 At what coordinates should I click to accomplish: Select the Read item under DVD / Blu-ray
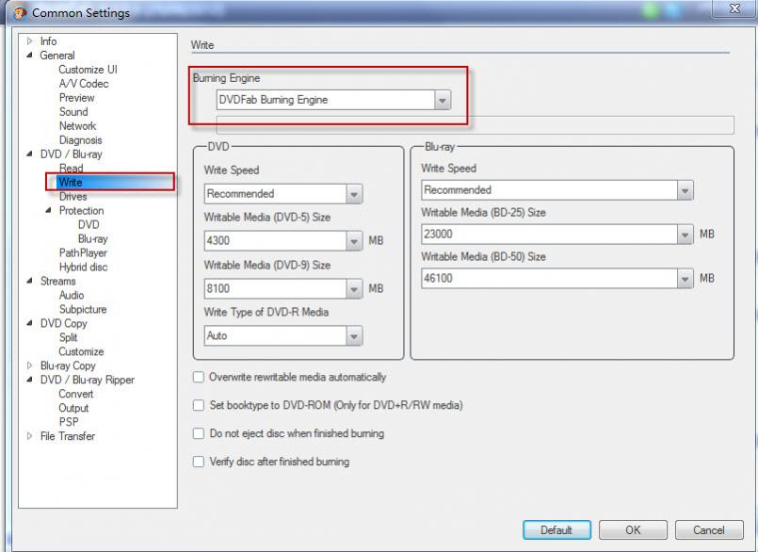71,168
